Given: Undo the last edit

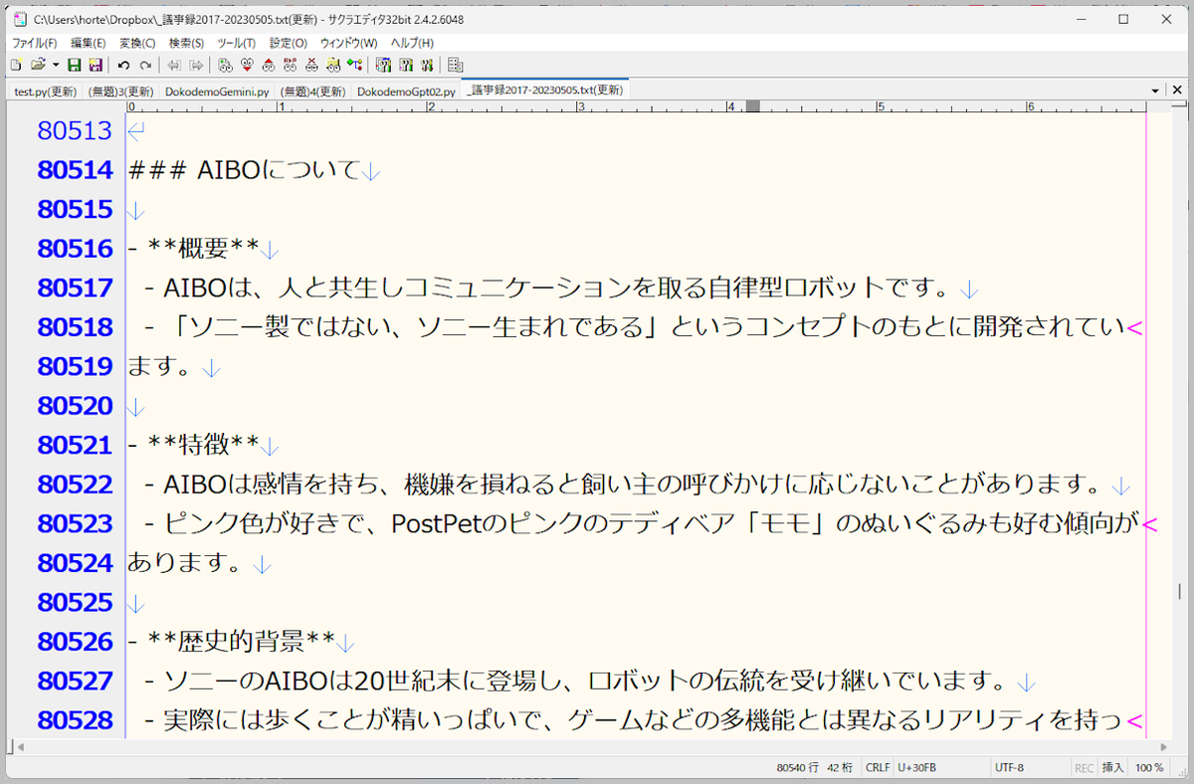Looking at the screenshot, I should [x=123, y=65].
